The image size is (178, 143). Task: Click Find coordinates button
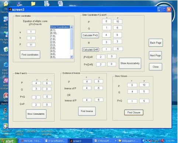[30, 55]
